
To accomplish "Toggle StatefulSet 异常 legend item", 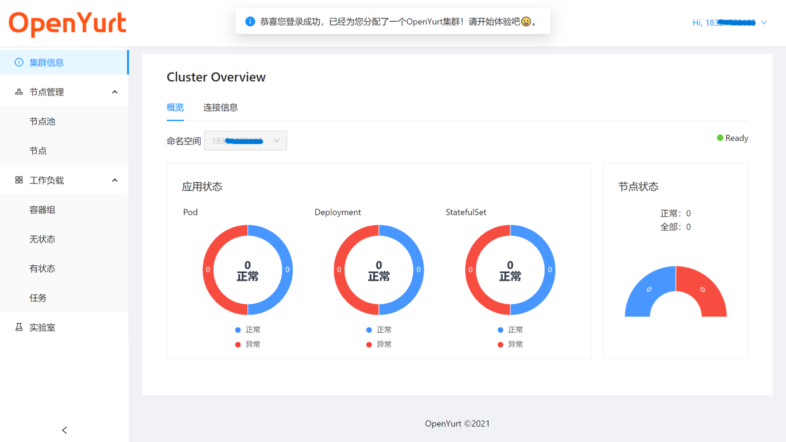I will click(x=510, y=344).
